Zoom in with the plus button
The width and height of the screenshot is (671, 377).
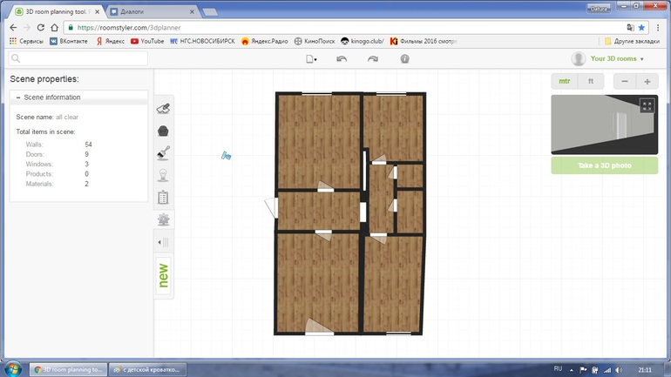coord(647,81)
